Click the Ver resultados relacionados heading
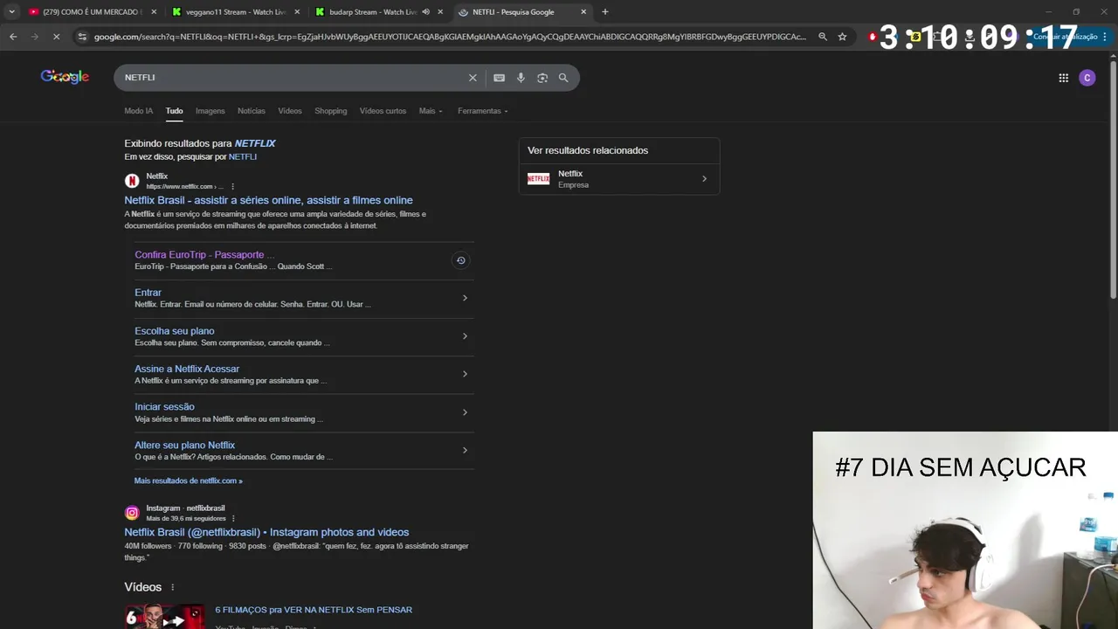The width and height of the screenshot is (1118, 629). [x=588, y=150]
